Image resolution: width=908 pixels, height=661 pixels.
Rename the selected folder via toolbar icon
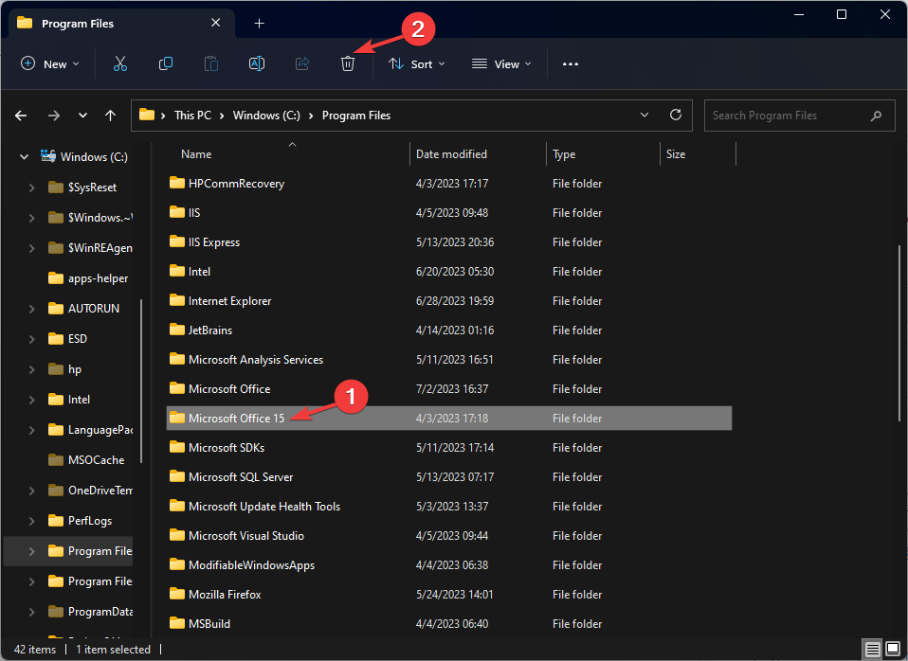point(257,63)
